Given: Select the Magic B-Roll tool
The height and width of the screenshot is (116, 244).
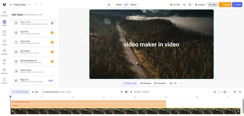Looking at the screenshot, I should tap(33, 23).
